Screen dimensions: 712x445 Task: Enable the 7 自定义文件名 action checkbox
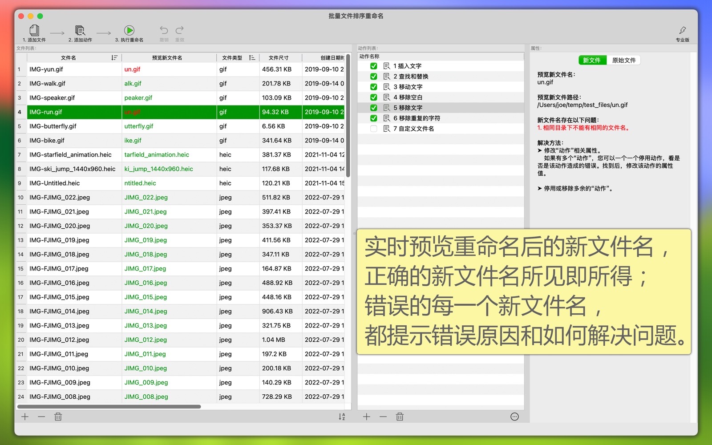[x=374, y=129]
